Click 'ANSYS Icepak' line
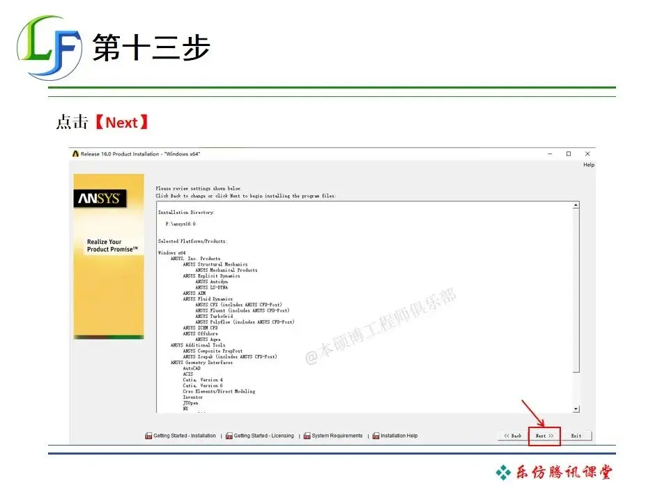The height and width of the screenshot is (502, 669). point(230,357)
